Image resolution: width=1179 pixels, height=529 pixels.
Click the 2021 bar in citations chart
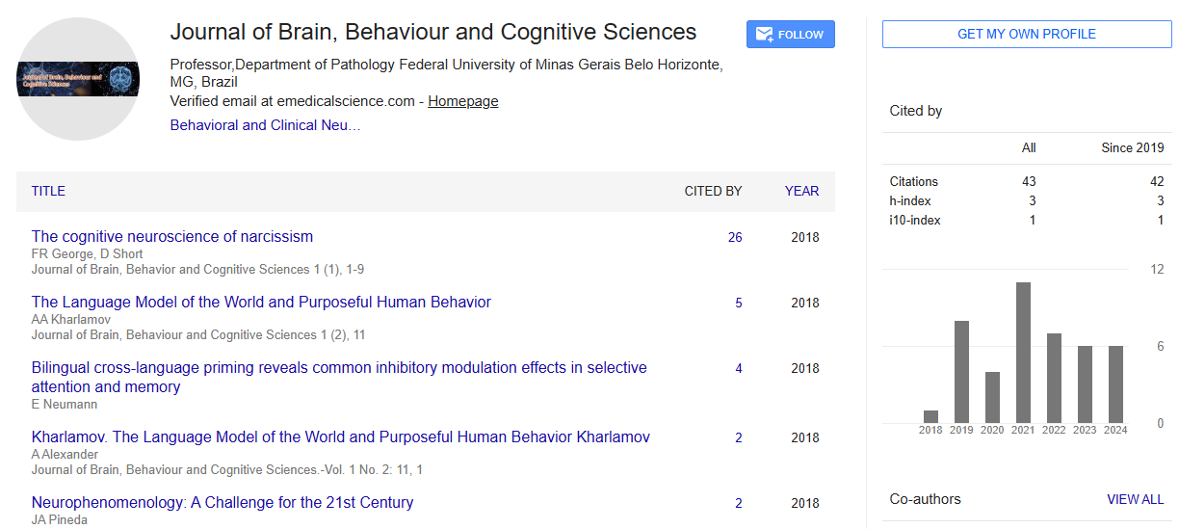[x=1023, y=353]
